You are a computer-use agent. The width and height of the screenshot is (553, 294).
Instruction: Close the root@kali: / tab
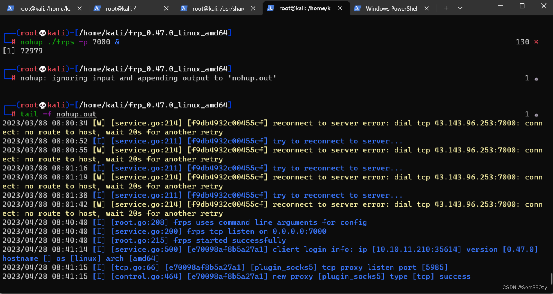pyautogui.click(x=166, y=8)
